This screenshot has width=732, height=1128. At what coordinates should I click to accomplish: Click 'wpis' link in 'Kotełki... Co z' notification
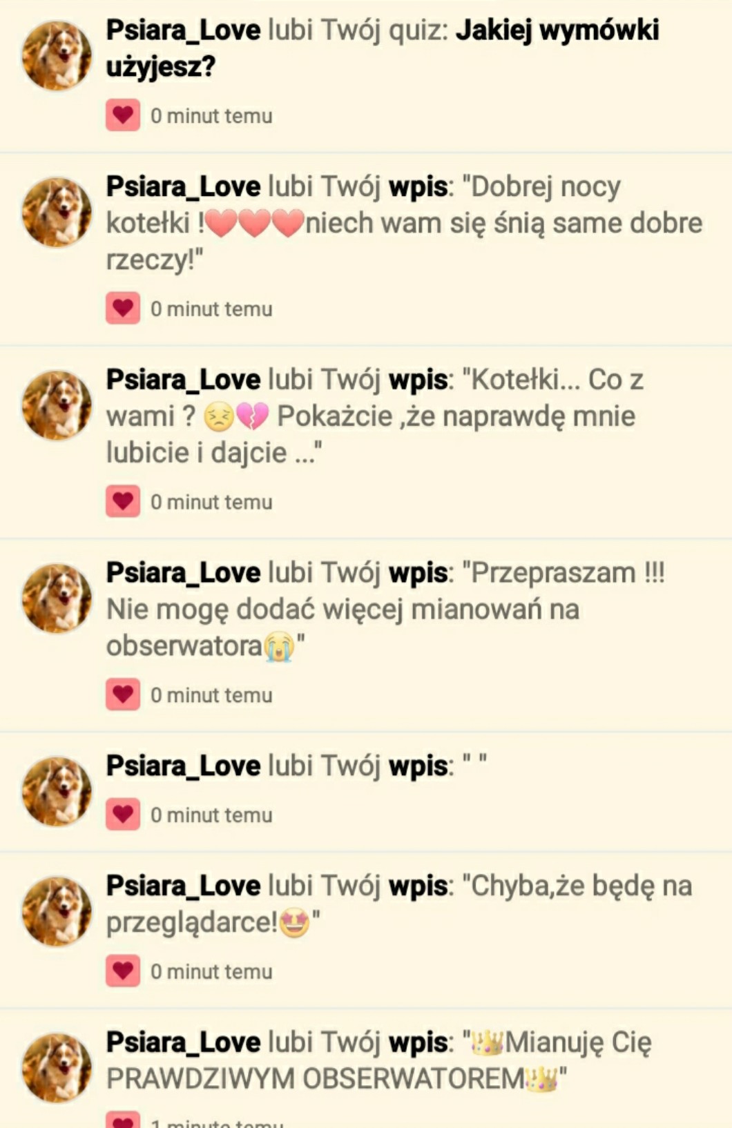pos(418,381)
